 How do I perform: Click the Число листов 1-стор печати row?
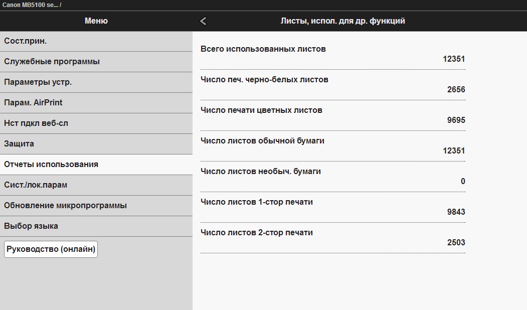[x=332, y=207]
